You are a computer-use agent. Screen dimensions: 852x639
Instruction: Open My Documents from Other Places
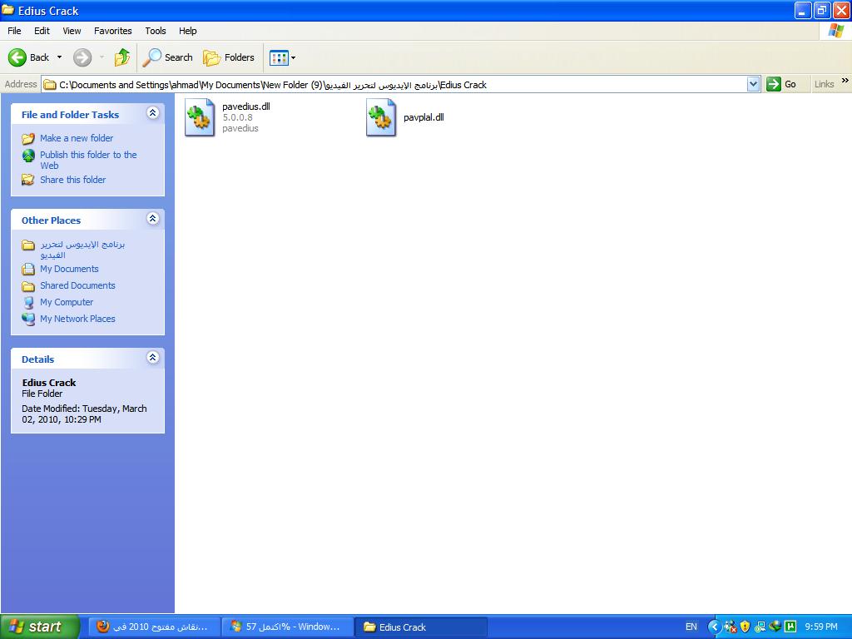[69, 269]
